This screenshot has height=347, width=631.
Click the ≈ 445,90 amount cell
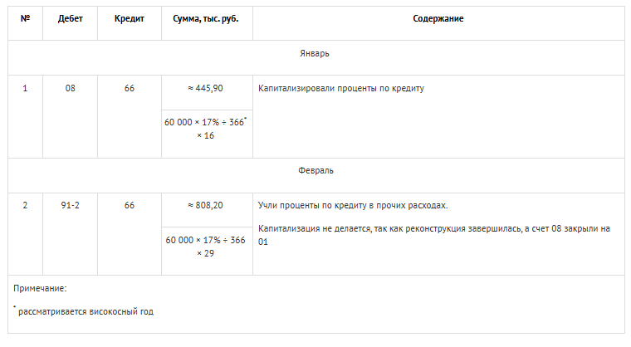206,88
